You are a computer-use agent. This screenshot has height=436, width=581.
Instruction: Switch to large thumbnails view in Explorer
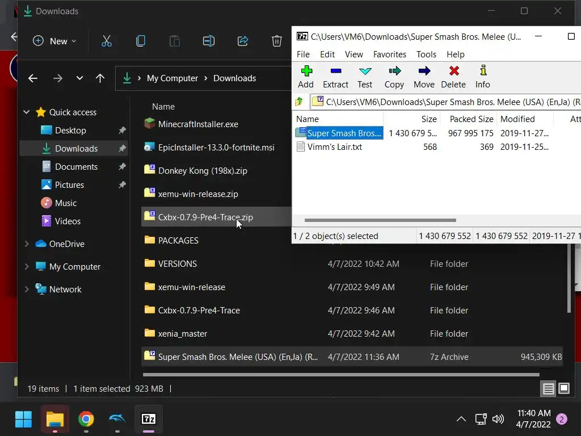click(564, 388)
